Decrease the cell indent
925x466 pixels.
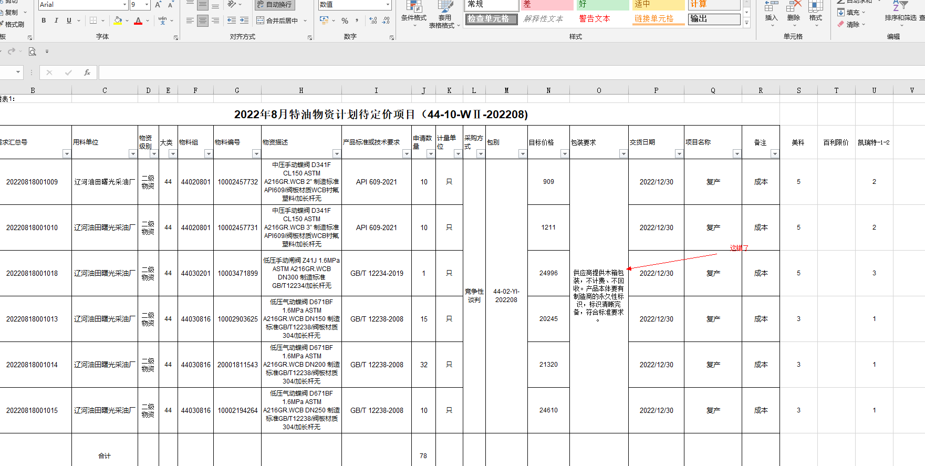(232, 20)
